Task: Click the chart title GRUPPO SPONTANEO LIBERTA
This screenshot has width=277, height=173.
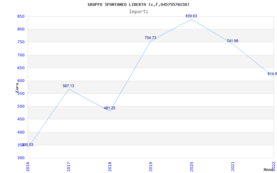Action: pyautogui.click(x=138, y=4)
